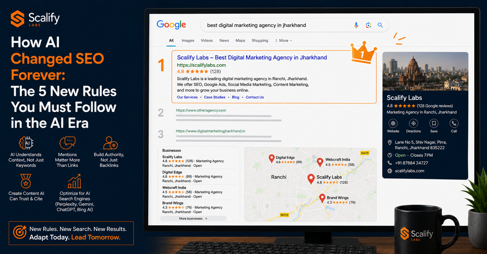This screenshot has width=487, height=254.
Task: Select the Scalify Labs map pin
Action: pyautogui.click(x=311, y=179)
